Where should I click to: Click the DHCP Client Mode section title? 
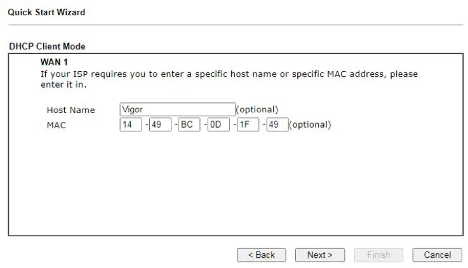pos(47,46)
